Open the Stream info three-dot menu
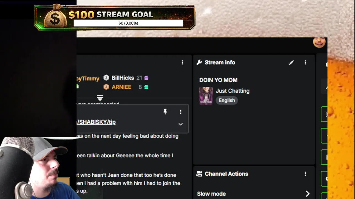This screenshot has width=355, height=199. pos(305,62)
